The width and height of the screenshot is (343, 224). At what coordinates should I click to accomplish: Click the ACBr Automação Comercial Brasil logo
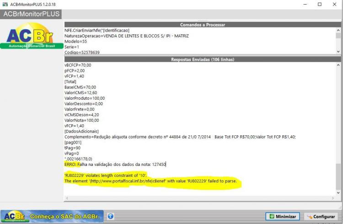(x=32, y=36)
